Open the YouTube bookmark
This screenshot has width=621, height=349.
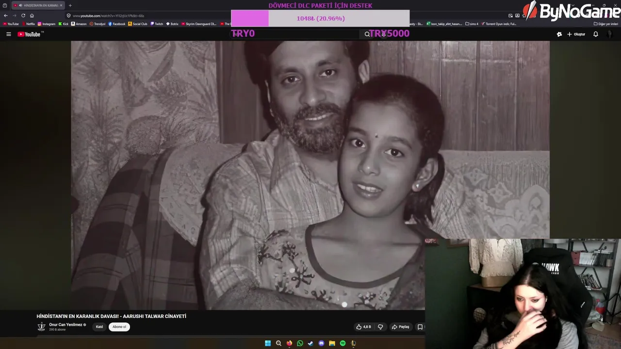(x=11, y=24)
